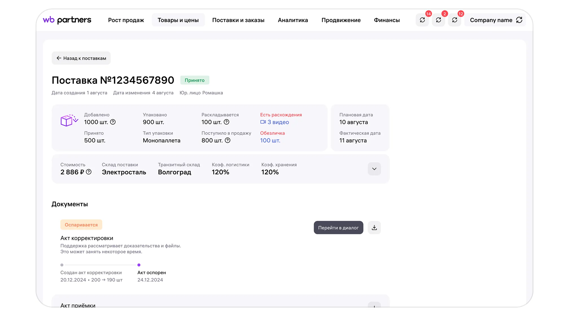Click help icon beside cost 2 886 ₽
569x316 pixels.
click(89, 172)
